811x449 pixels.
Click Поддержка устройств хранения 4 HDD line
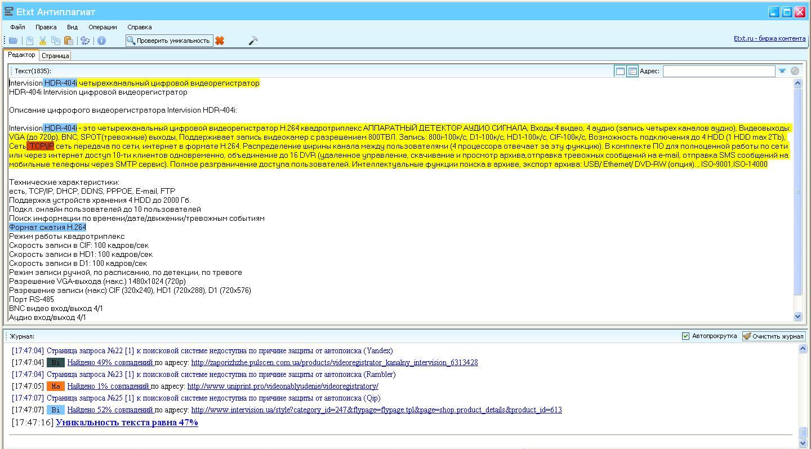100,201
